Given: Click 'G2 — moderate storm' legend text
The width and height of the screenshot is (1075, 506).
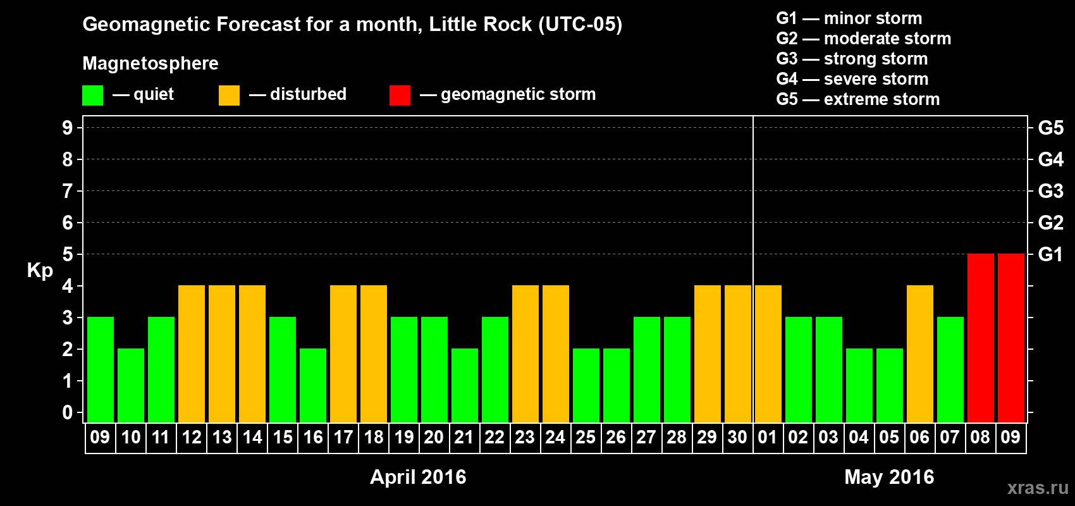Looking at the screenshot, I should pyautogui.click(x=863, y=39).
